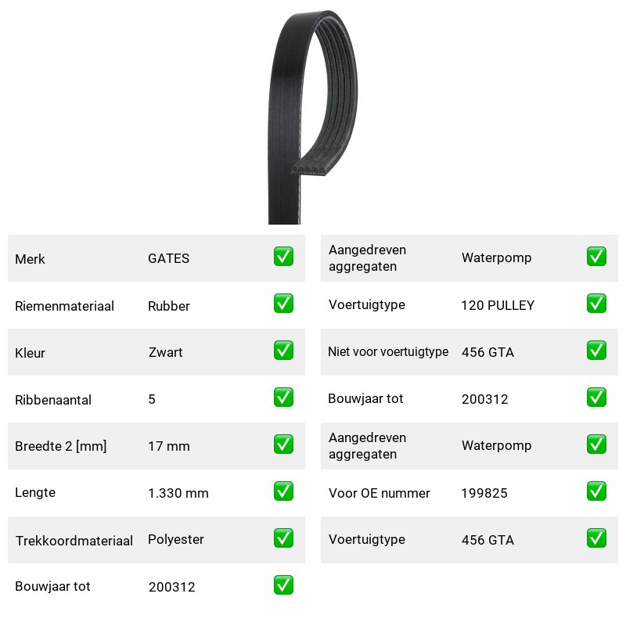
Task: Click the checkmark for Ribbenaantal 5
Action: pos(283,398)
